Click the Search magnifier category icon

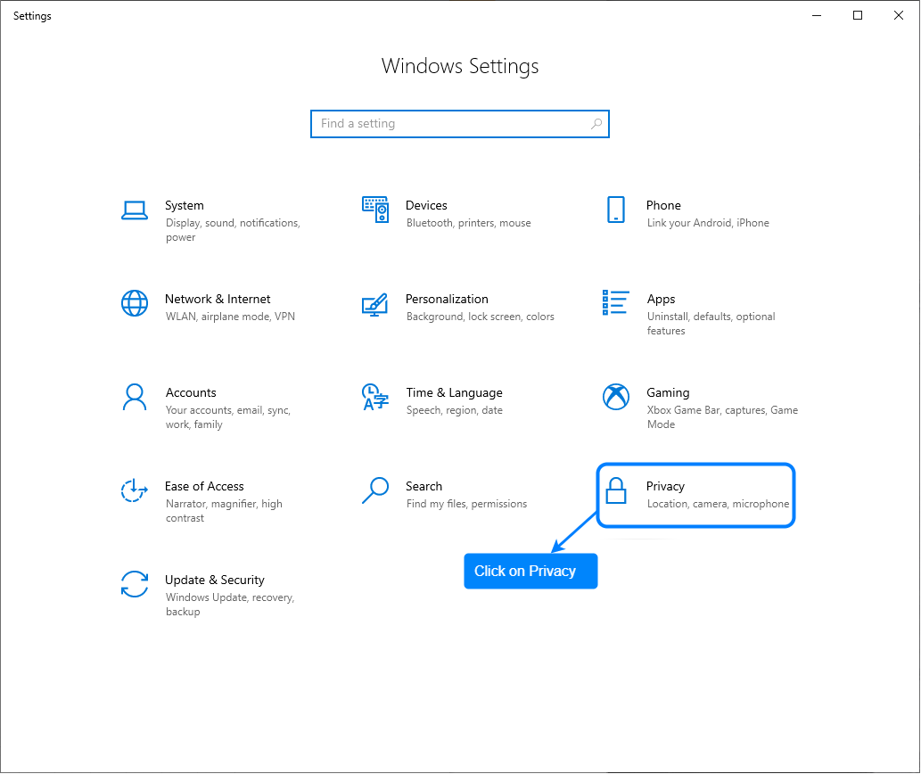pos(374,490)
